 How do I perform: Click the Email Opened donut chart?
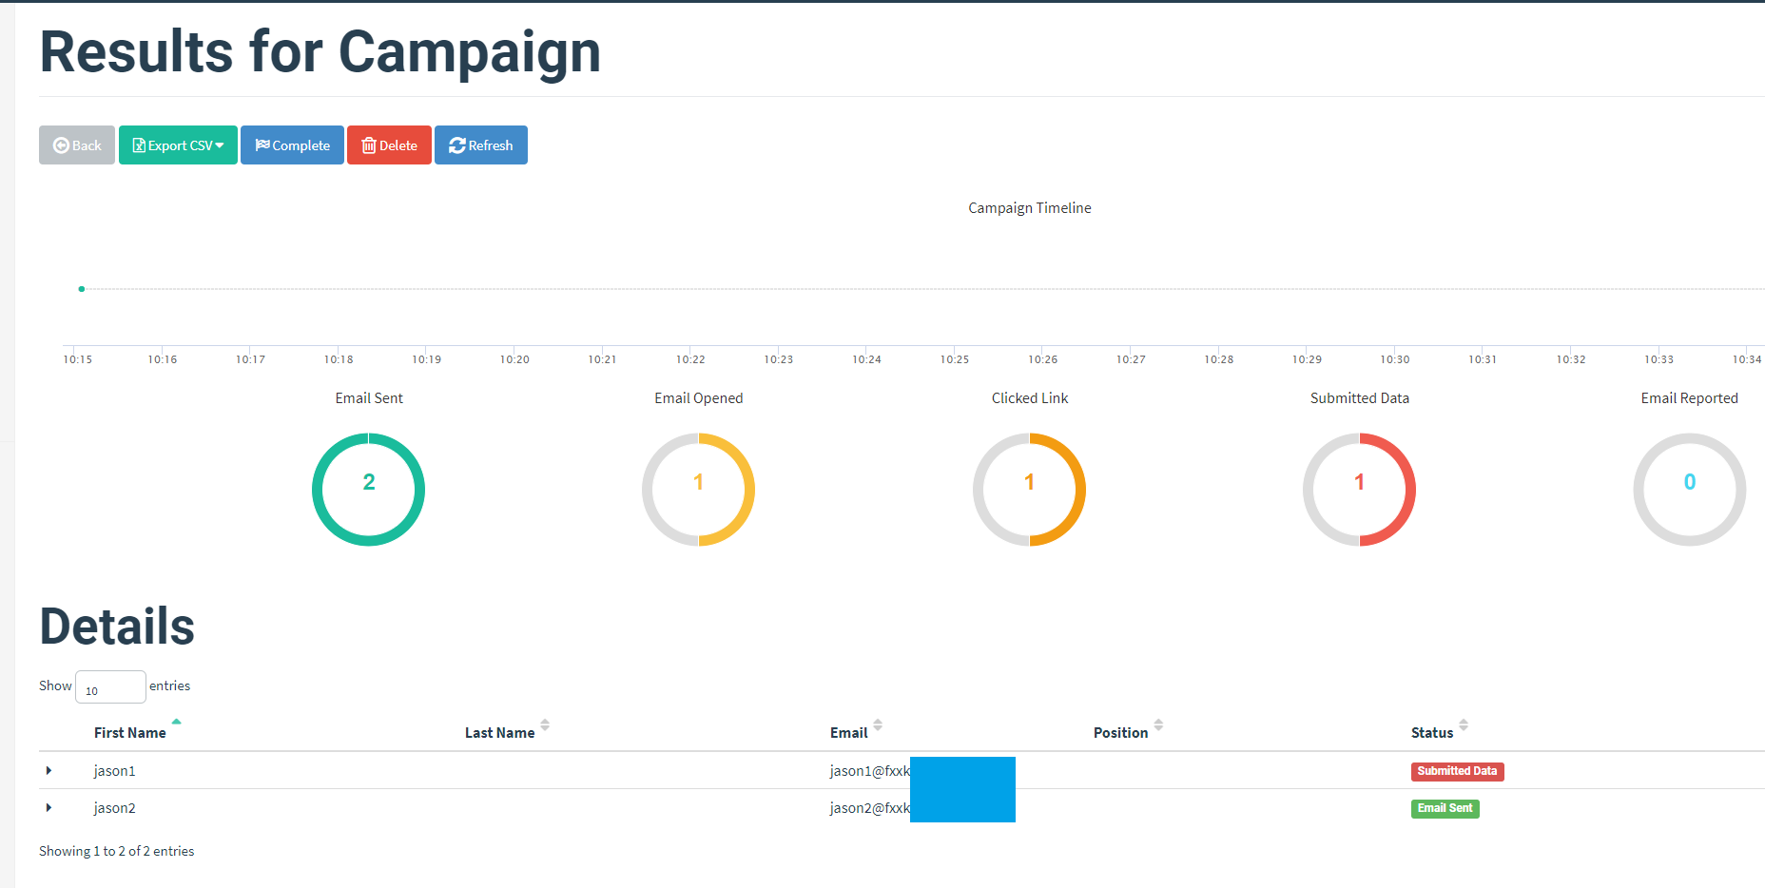698,489
